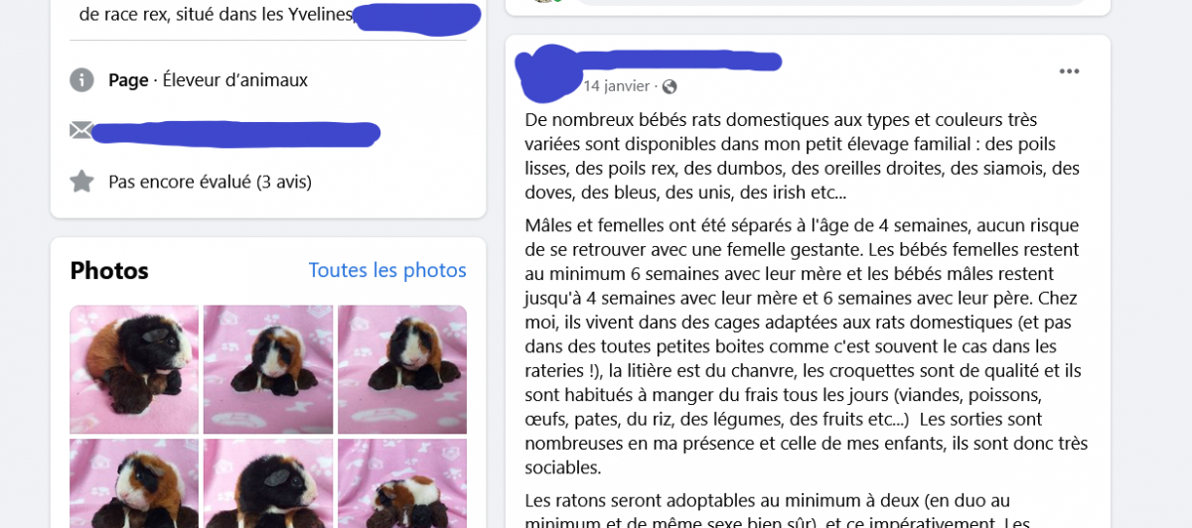The image size is (1192, 528).
Task: Click the envelope email icon
Action: pos(81,130)
